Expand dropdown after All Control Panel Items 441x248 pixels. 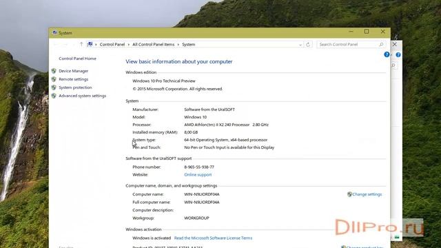[178, 45]
